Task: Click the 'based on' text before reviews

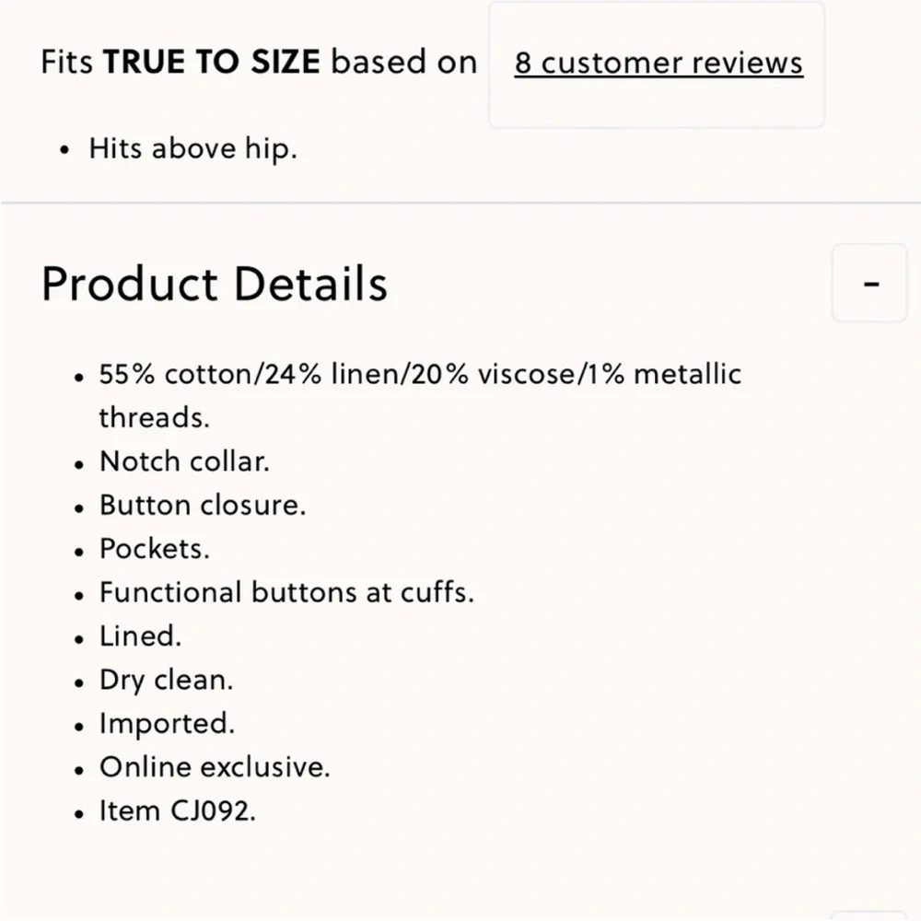Action: 404,63
